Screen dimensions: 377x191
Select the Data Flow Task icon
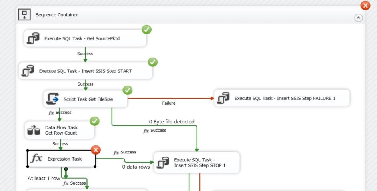(x=34, y=130)
